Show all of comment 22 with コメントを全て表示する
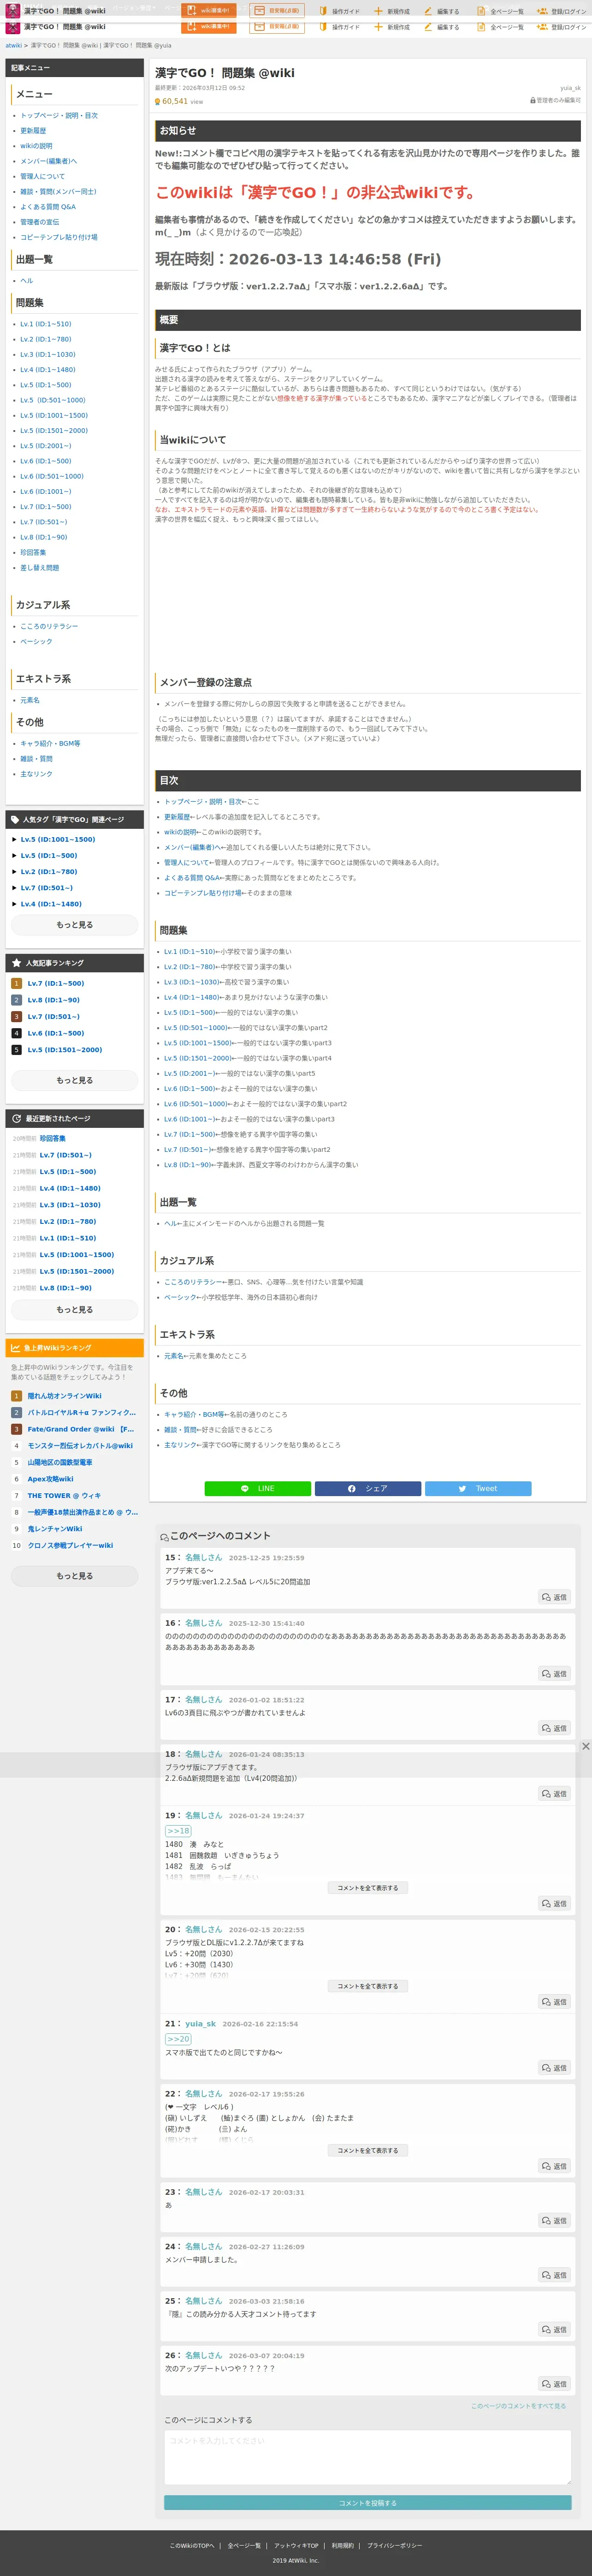592x2576 pixels. 367,2149
